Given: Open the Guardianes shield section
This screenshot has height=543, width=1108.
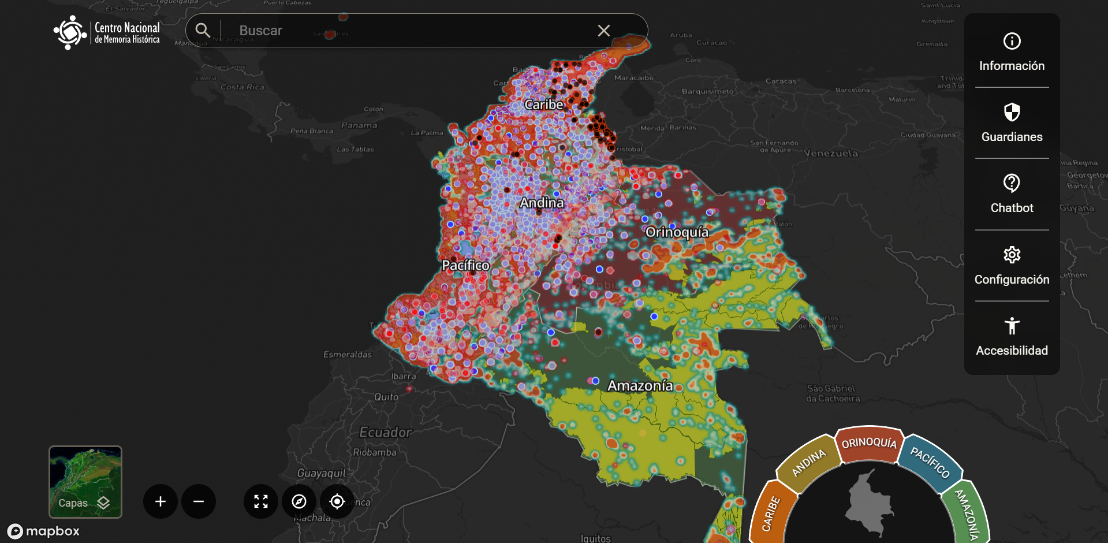Looking at the screenshot, I should click(1012, 123).
